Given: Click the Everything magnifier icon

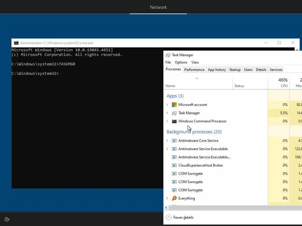Looking at the screenshot, I should [174, 198].
